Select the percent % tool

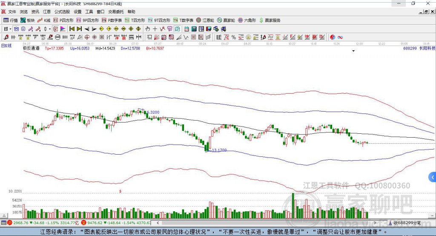(x=234, y=37)
